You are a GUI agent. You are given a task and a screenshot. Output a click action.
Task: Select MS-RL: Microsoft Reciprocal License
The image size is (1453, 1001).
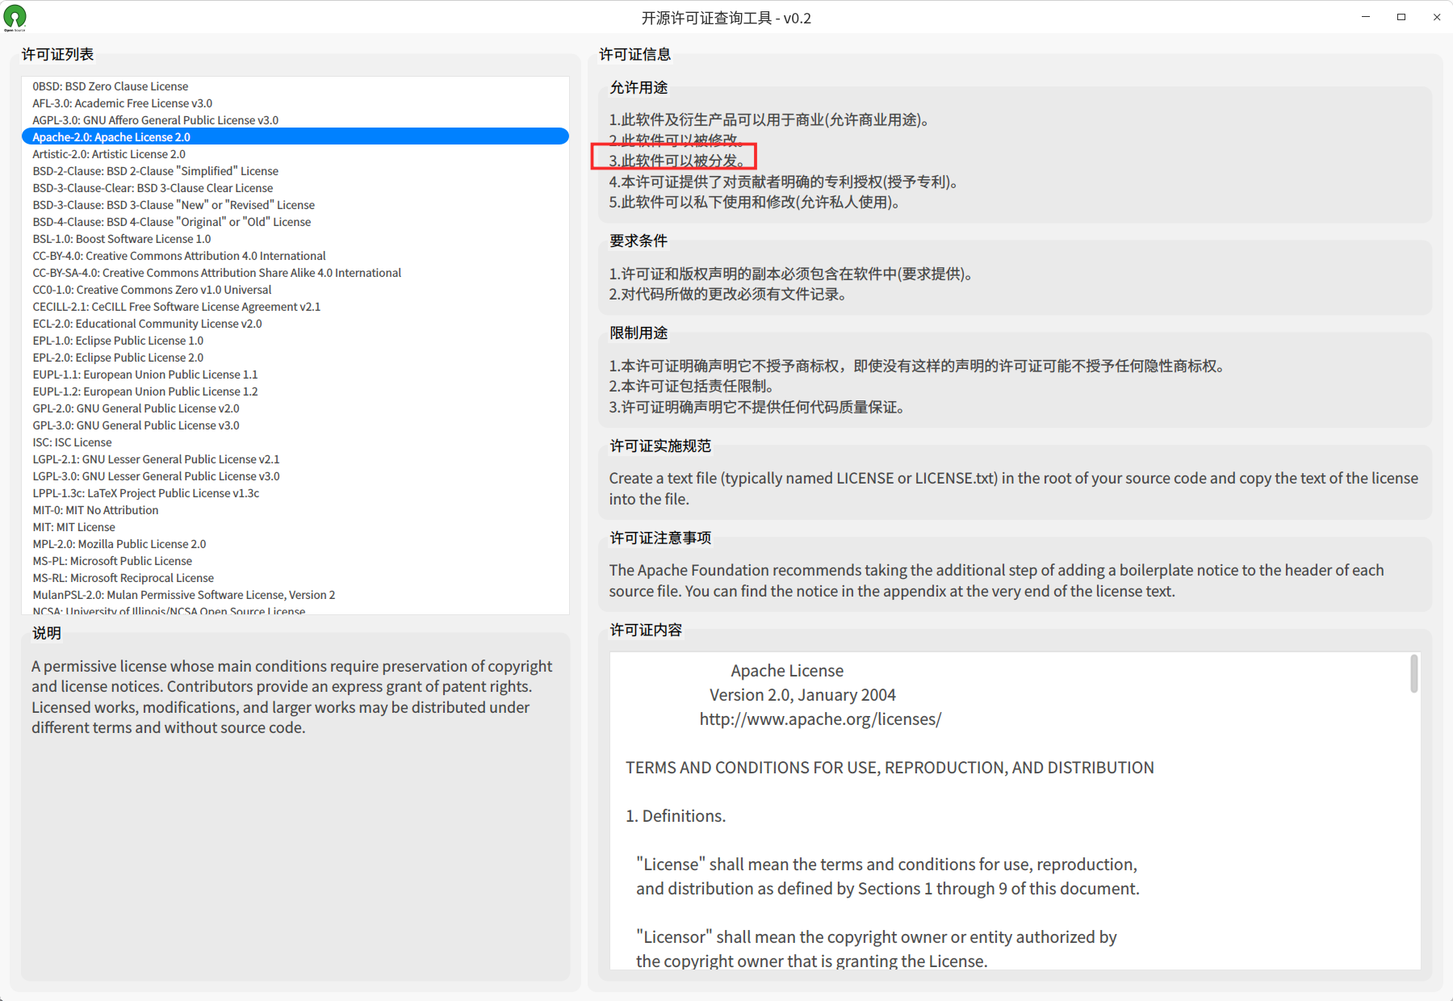(295, 578)
